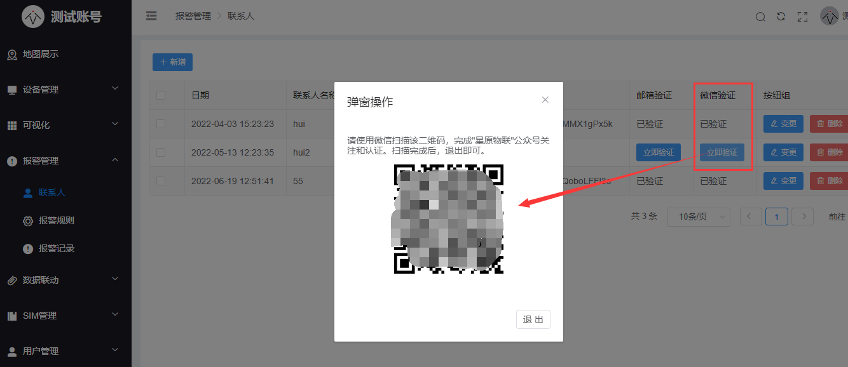Click the 已验证 微信验证 cell in hui row
Viewport: 848px width, 367px height.
[x=713, y=124]
